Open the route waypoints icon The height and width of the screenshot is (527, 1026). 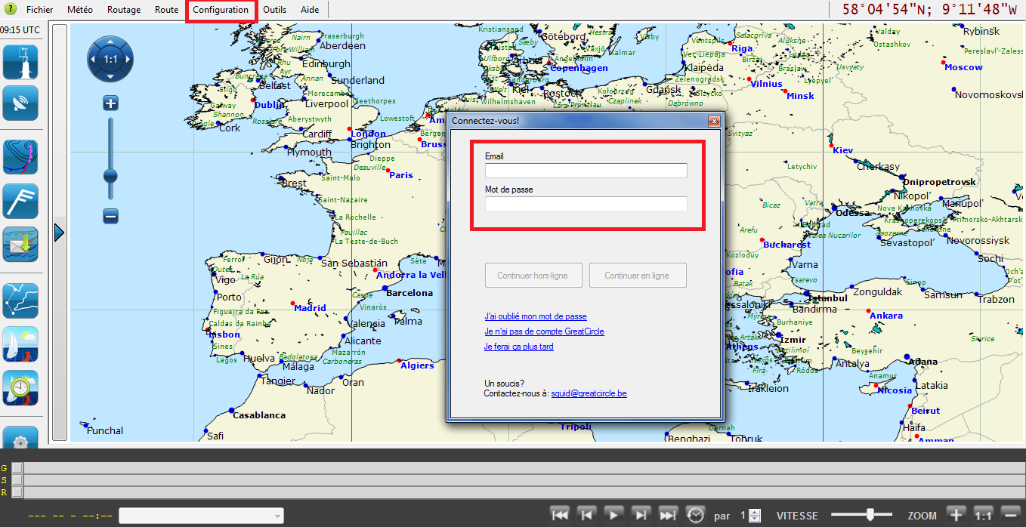(x=20, y=301)
